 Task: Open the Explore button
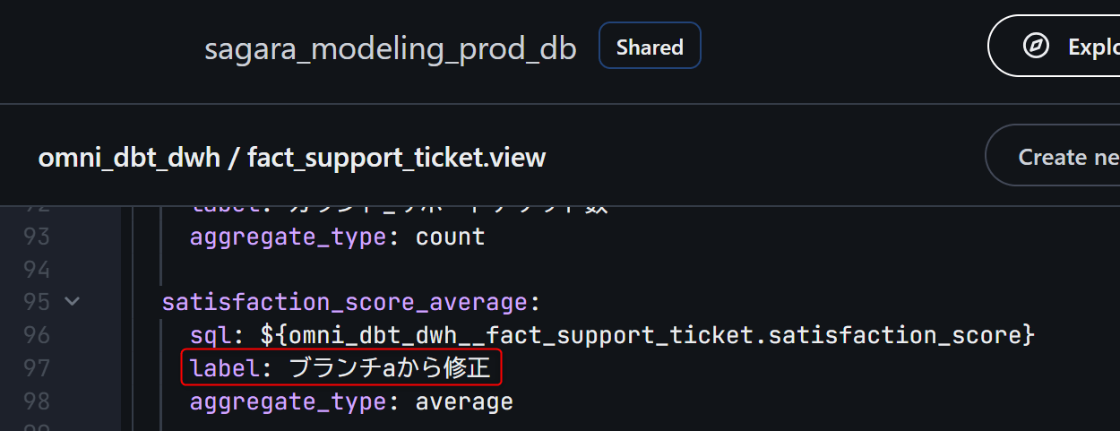tap(1066, 47)
